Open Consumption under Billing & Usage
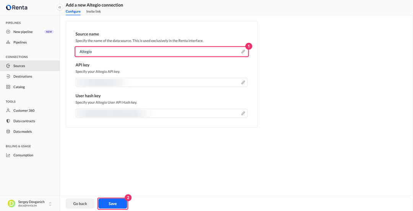The image size is (413, 211). tap(30, 155)
